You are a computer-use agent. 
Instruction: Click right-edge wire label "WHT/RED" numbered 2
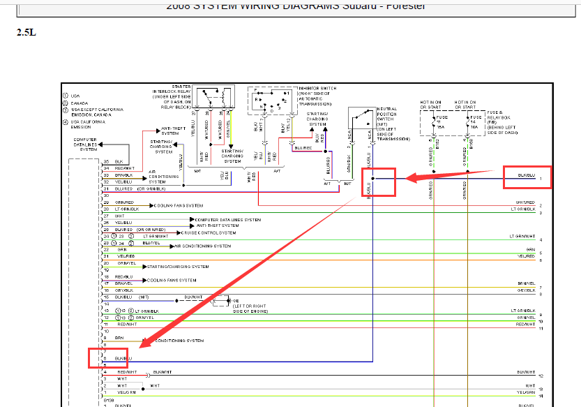(x=525, y=202)
